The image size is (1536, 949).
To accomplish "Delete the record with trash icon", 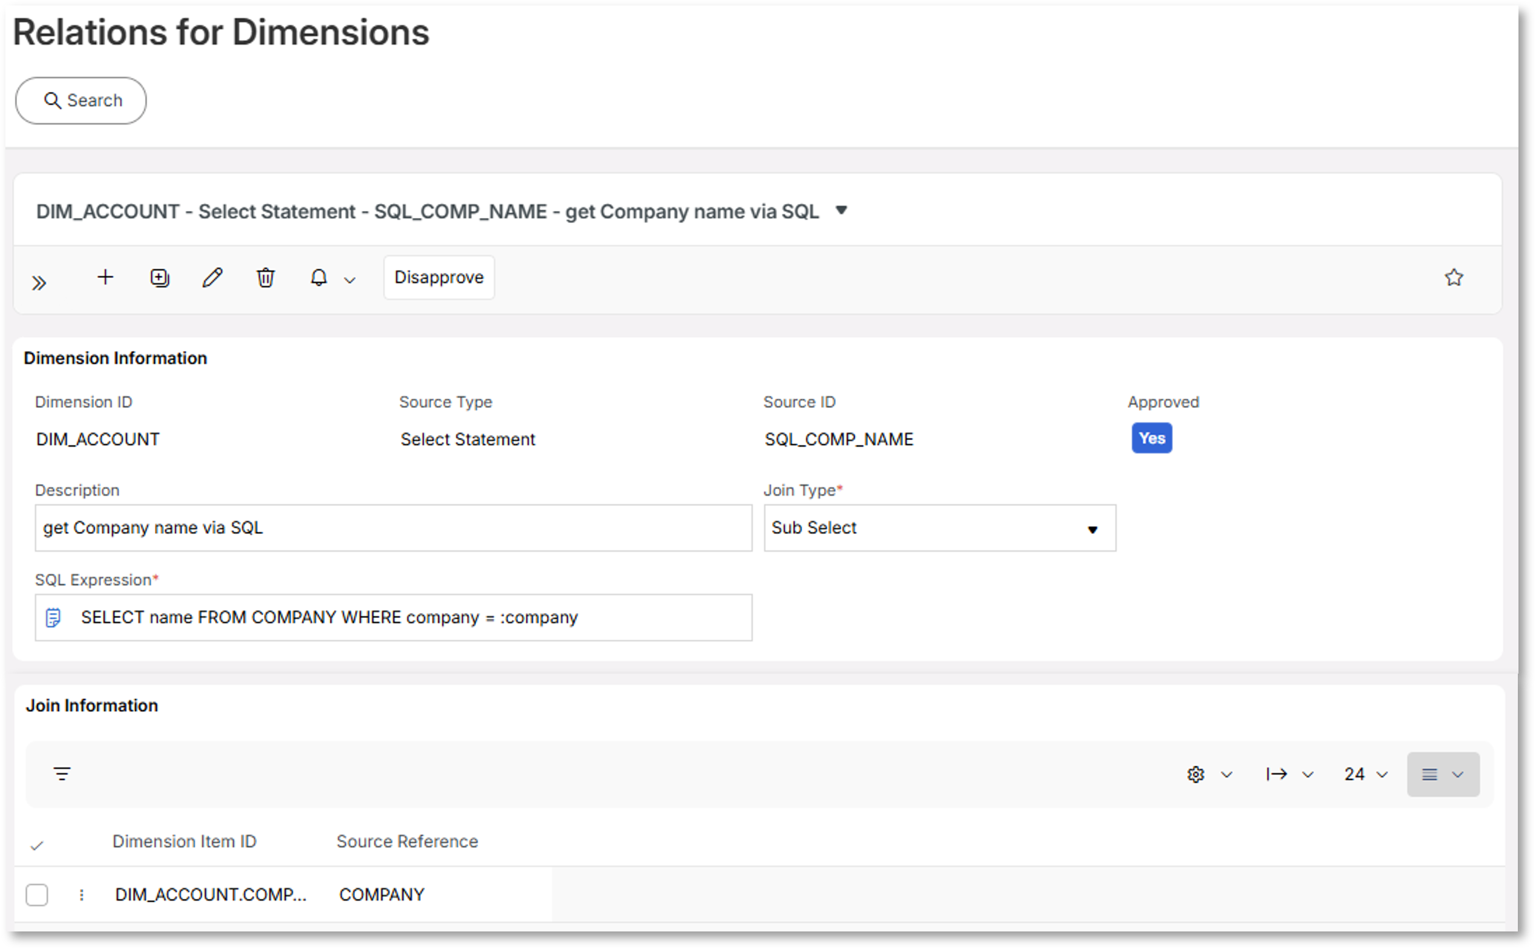I will coord(266,277).
